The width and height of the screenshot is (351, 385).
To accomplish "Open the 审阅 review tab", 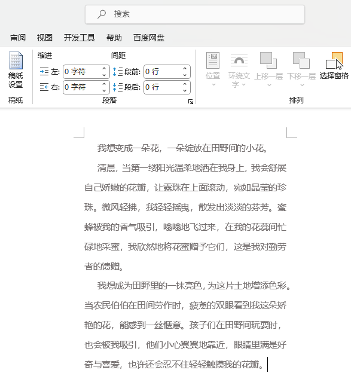I will click(18, 38).
